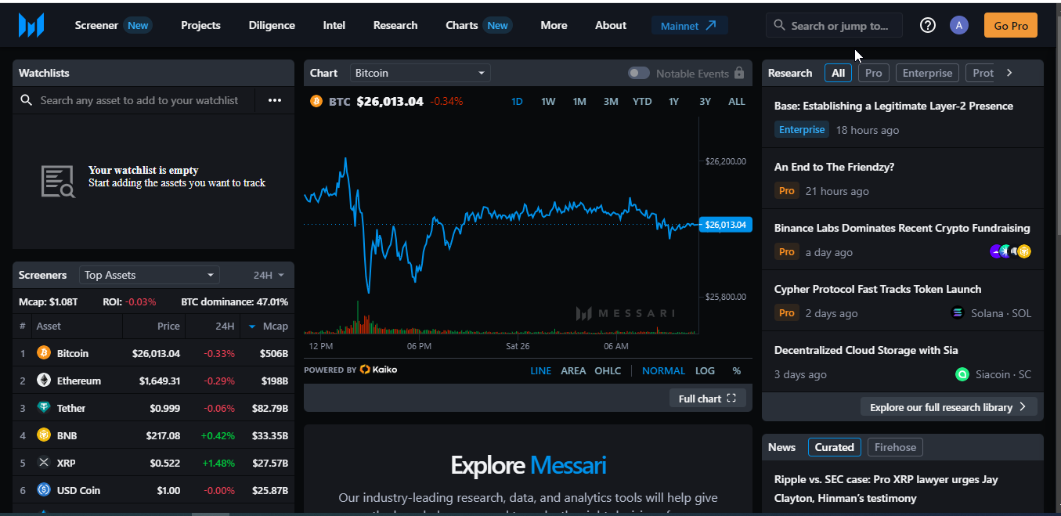Screen dimensions: 1061x516
Task: Open the More navigation menu
Action: click(554, 25)
